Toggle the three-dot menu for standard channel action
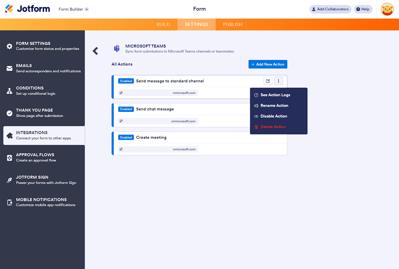 pyautogui.click(x=278, y=81)
